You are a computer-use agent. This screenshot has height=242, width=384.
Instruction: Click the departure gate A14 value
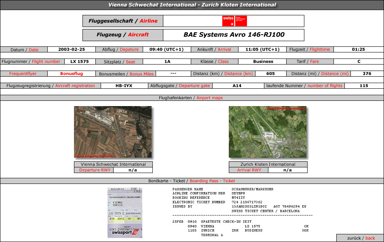(237, 86)
